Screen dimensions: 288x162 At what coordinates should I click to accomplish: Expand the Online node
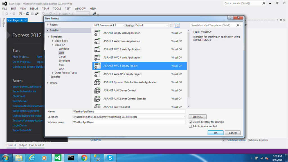click(48, 83)
